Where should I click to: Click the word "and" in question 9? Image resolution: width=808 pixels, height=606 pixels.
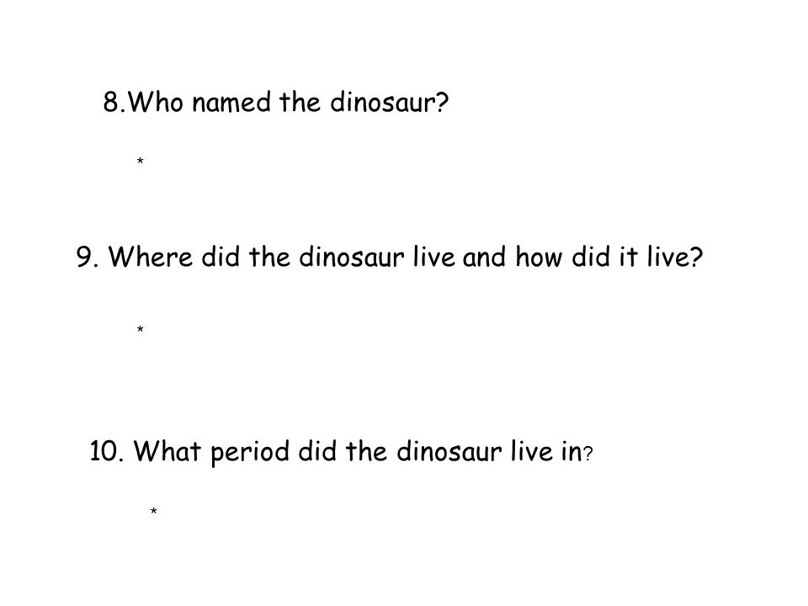[x=484, y=257]
